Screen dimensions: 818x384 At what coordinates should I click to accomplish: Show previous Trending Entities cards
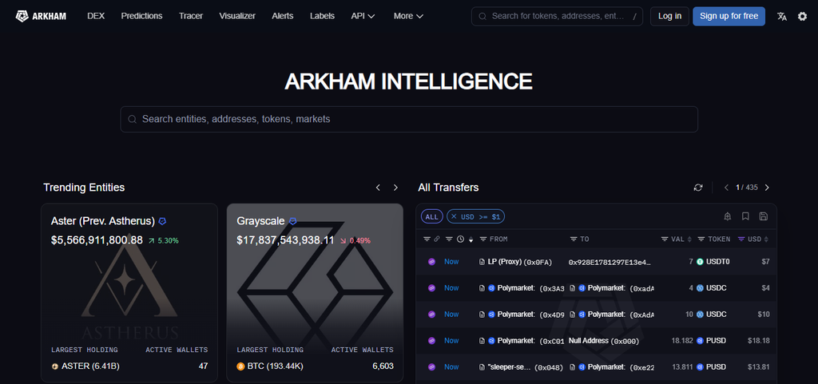[378, 188]
